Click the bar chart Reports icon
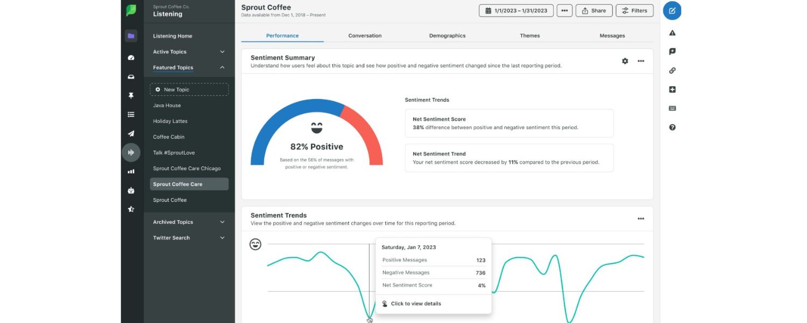Viewport: 807px width, 323px height. tap(131, 172)
